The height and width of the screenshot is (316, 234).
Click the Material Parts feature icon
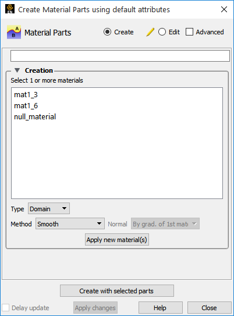point(14,32)
